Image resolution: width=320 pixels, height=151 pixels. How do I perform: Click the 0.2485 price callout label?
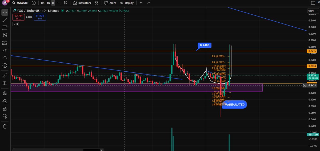pyautogui.click(x=205, y=45)
